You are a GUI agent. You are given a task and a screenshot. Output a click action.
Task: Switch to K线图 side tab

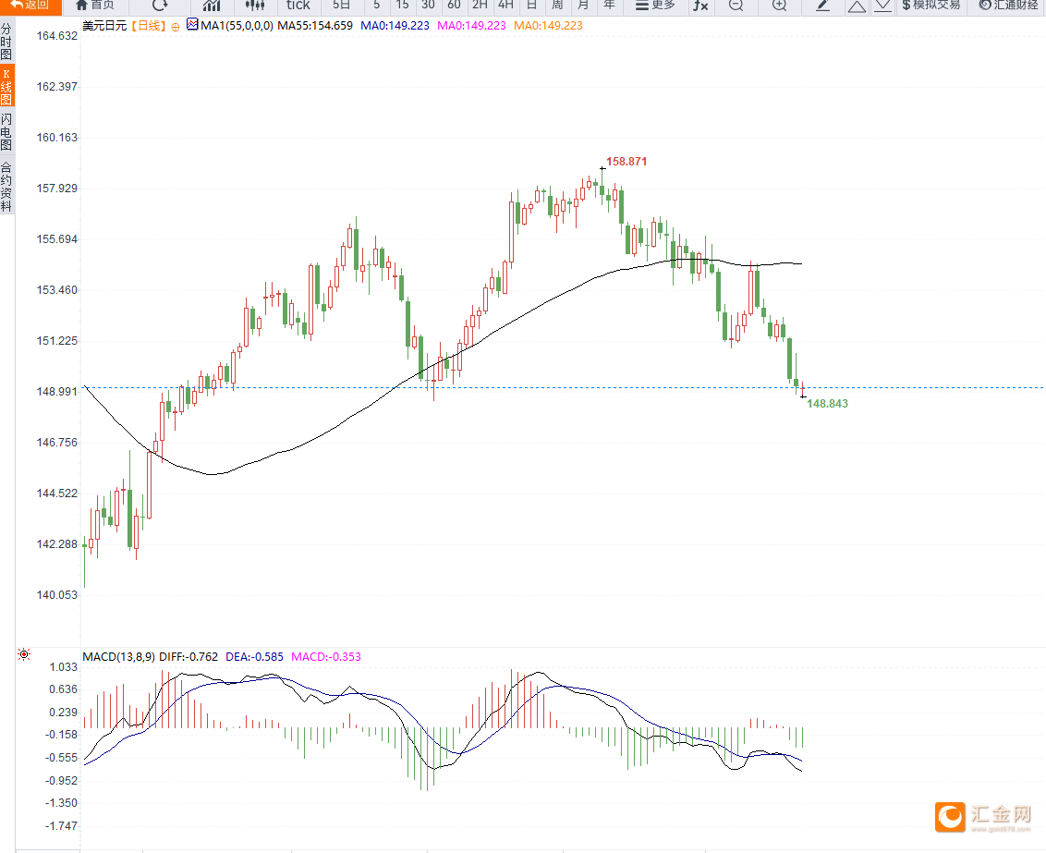[6, 86]
